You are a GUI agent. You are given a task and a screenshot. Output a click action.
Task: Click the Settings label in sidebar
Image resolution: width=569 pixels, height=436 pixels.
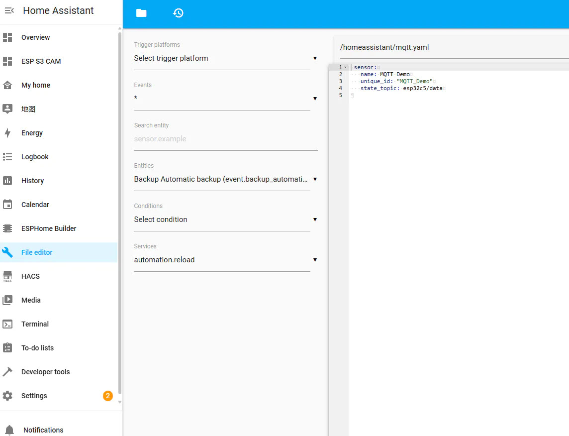[x=34, y=396]
